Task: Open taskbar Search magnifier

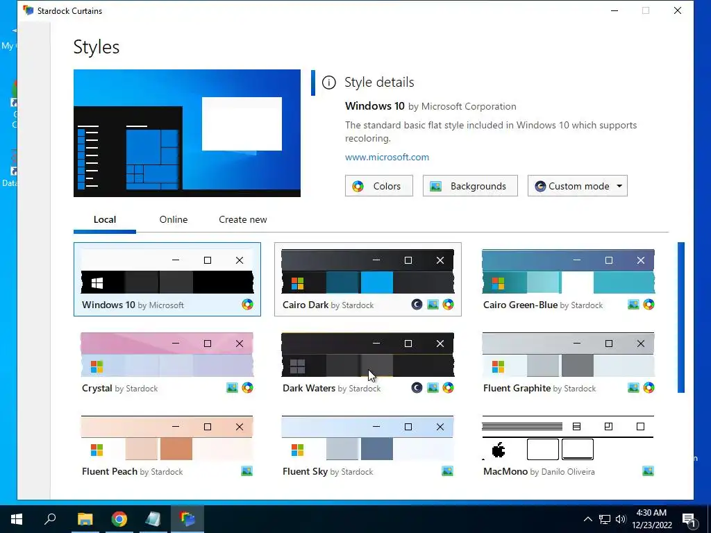Action: 50,519
